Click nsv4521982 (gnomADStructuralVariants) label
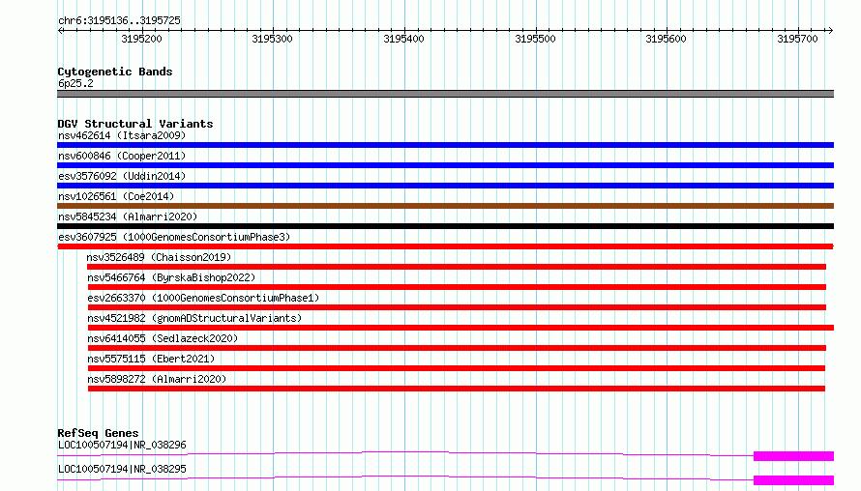 click(x=194, y=318)
